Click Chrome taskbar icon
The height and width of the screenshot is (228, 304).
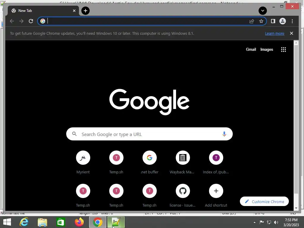(x=97, y=222)
